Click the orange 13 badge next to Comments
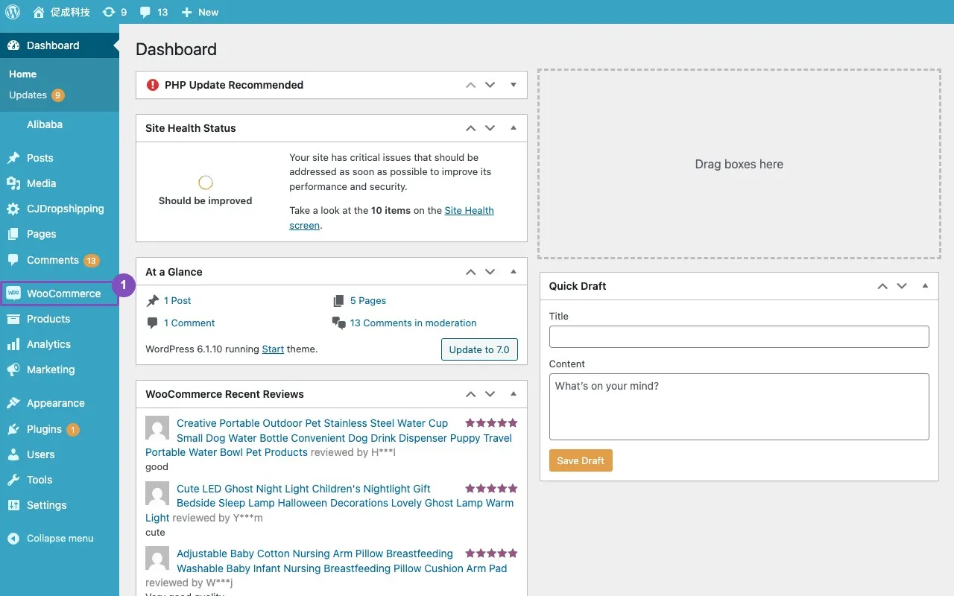The height and width of the screenshot is (596, 954). coord(92,261)
